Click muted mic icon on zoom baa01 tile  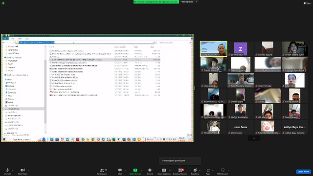(x=229, y=55)
